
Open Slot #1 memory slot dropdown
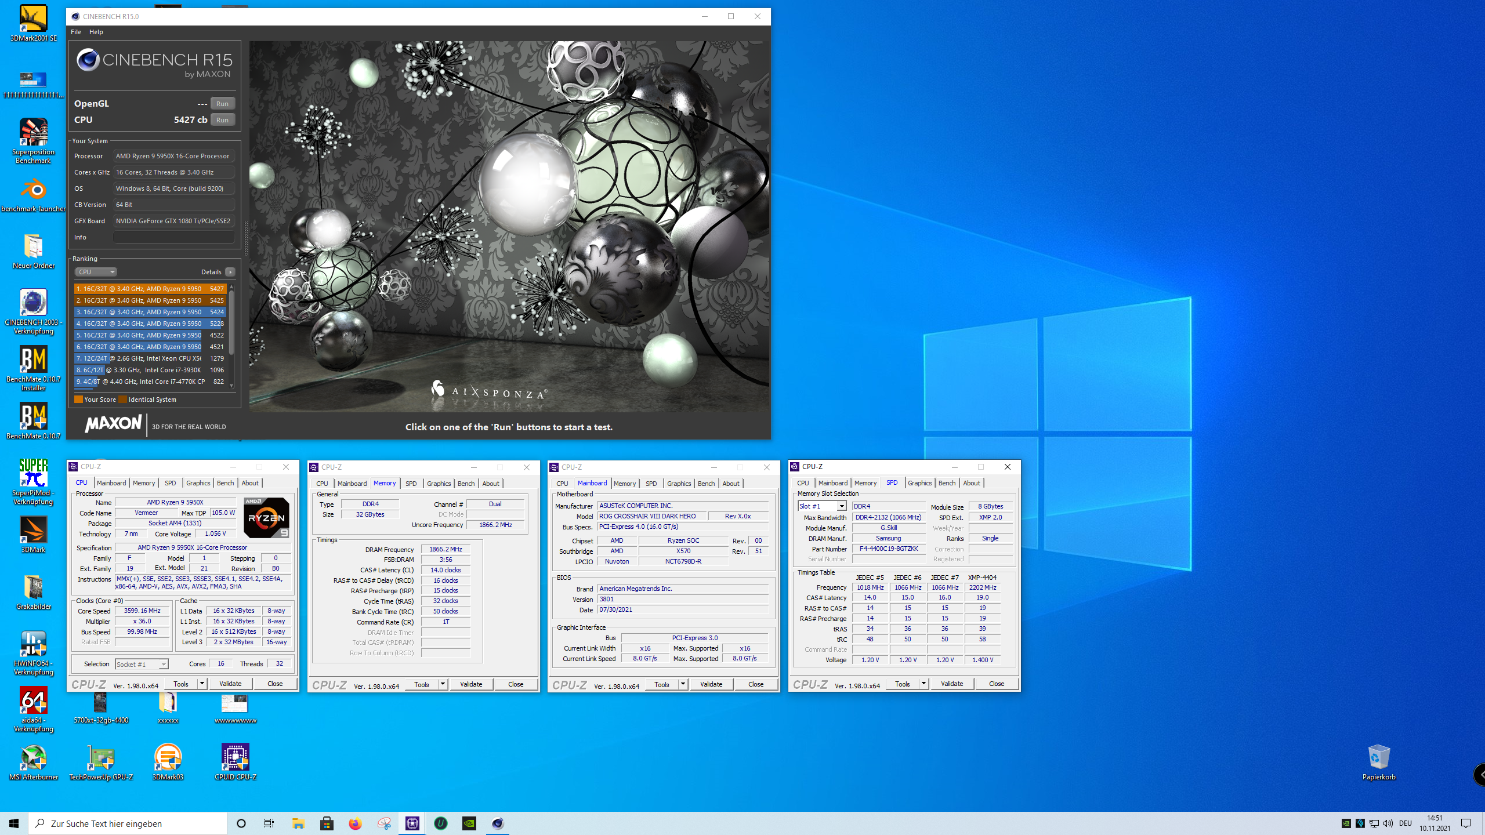822,506
